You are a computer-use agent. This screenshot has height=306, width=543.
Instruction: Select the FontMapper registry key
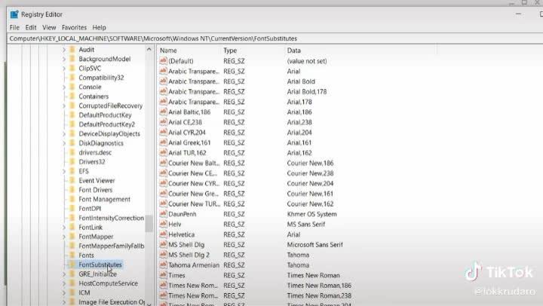96,237
